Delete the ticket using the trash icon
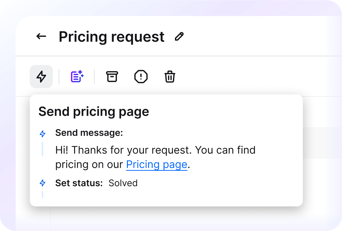342x231 pixels. (170, 77)
